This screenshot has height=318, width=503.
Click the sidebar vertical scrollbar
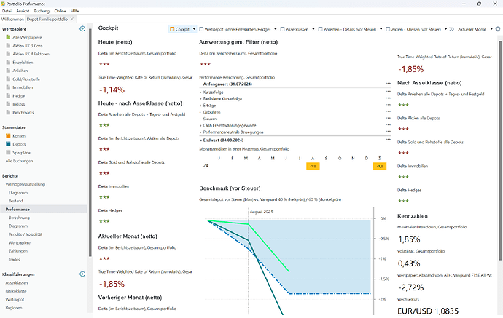click(x=90, y=143)
